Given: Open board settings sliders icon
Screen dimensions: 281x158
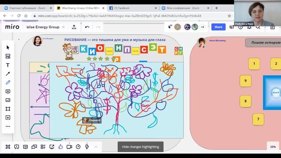Looking at the screenshot, I should click(231, 27).
